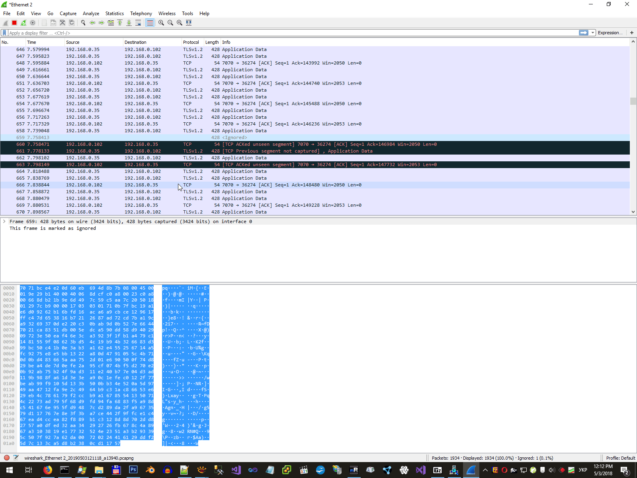Open Firefox from the taskbar
The image size is (637, 478).
[48, 470]
